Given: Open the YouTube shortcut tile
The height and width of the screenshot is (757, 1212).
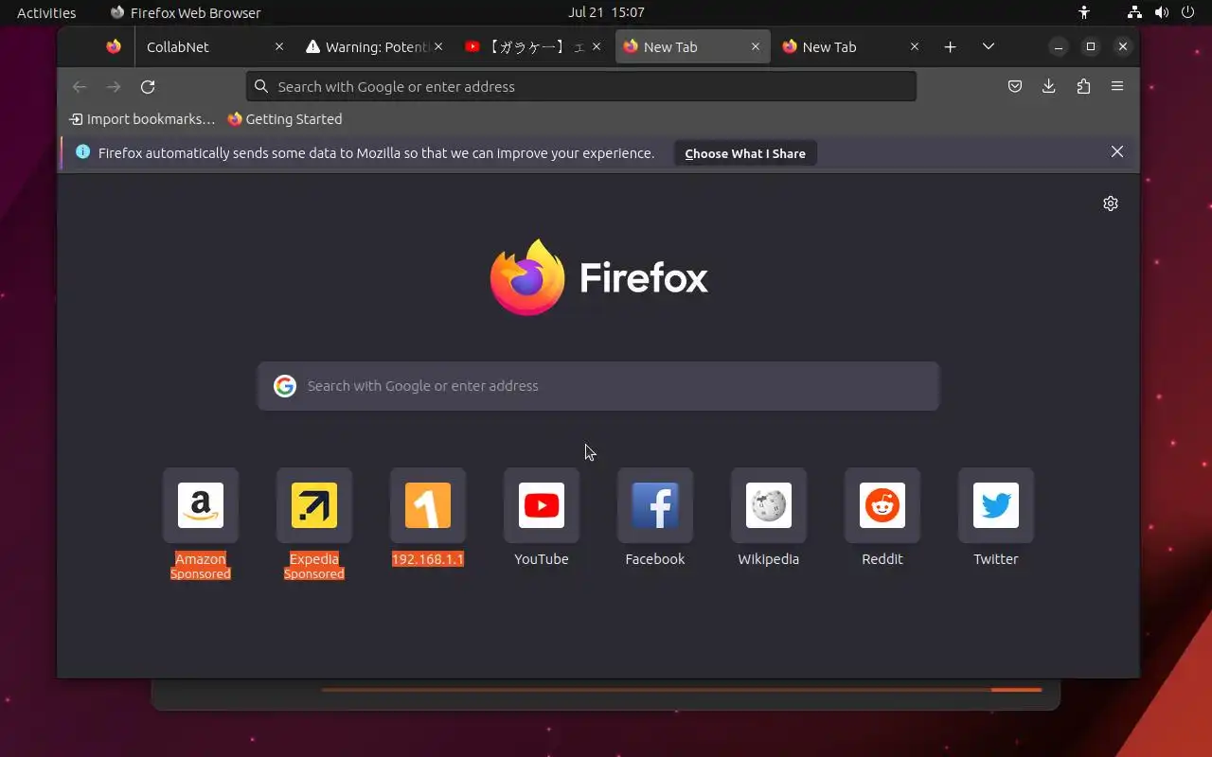Looking at the screenshot, I should [x=542, y=505].
